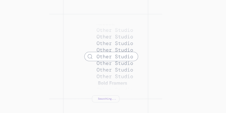Click the purple Searching... text
The height and width of the screenshot is (113, 226).
[107, 99]
